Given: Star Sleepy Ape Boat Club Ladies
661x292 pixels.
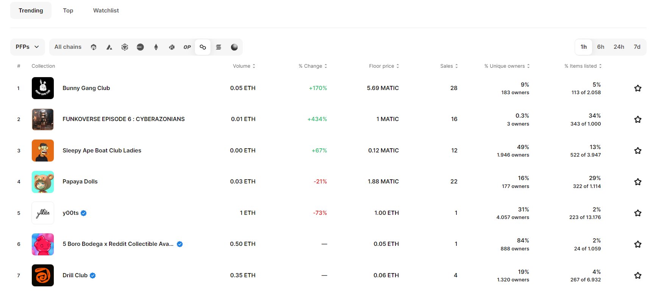Looking at the screenshot, I should pyautogui.click(x=638, y=151).
